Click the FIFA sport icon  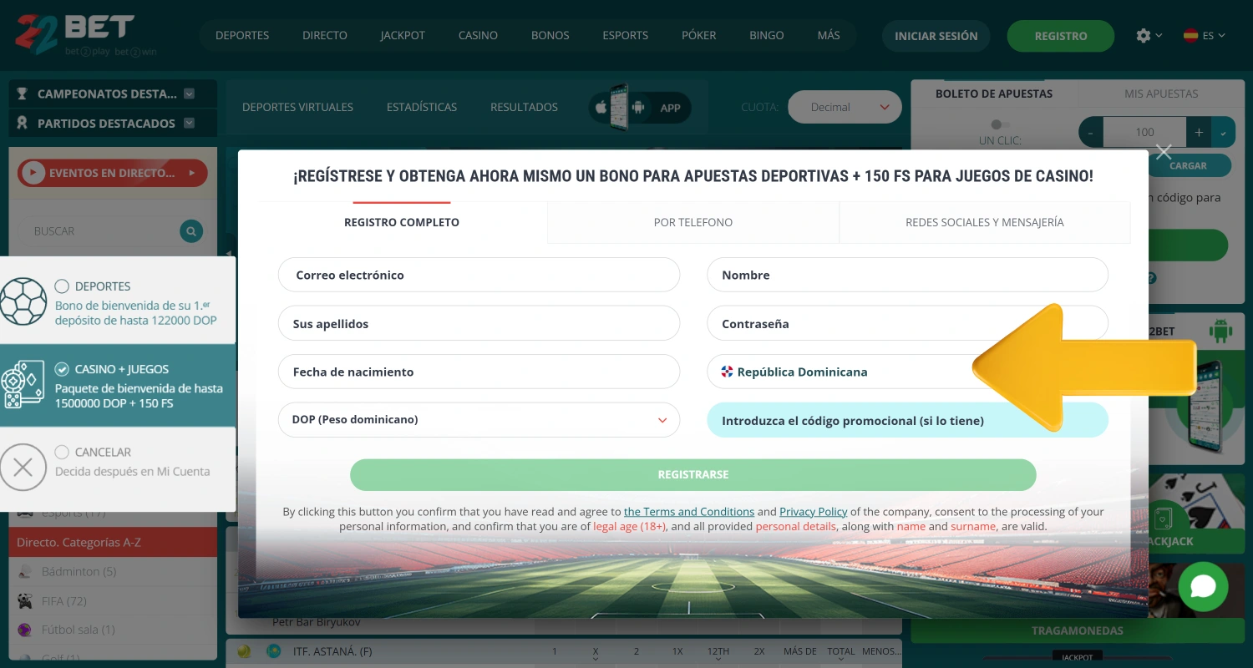tap(26, 601)
